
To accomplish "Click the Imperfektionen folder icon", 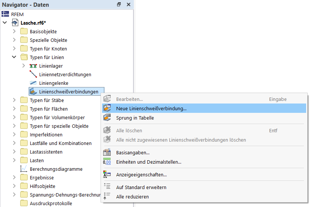I will (24, 135).
